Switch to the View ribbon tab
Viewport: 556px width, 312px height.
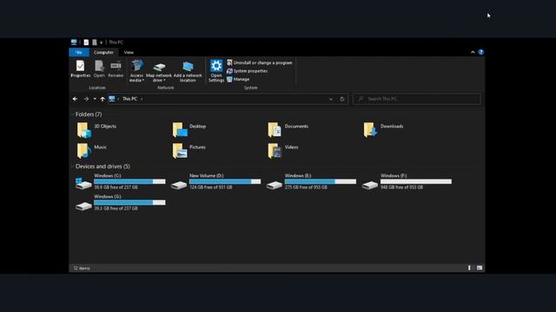click(129, 52)
